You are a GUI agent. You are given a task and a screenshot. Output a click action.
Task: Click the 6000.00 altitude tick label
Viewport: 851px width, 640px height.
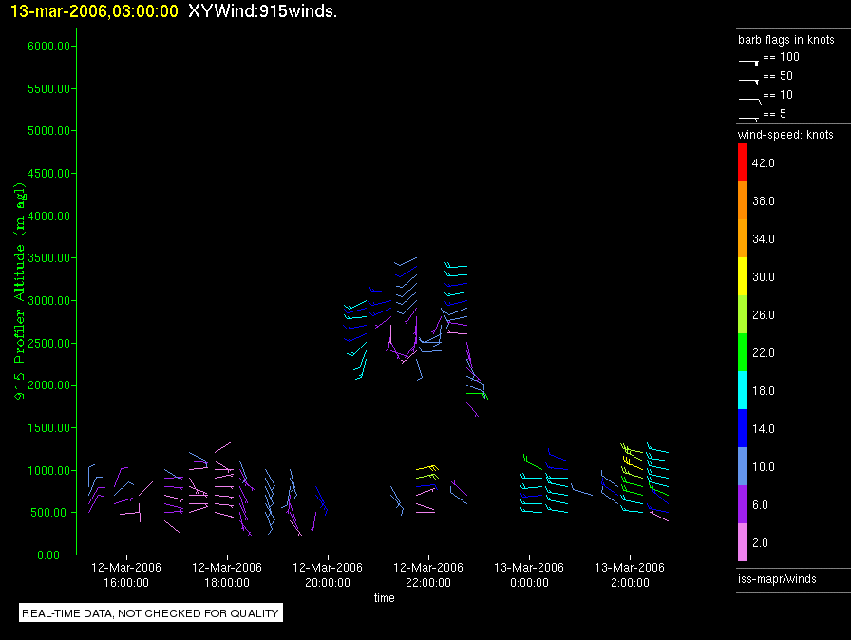48,47
